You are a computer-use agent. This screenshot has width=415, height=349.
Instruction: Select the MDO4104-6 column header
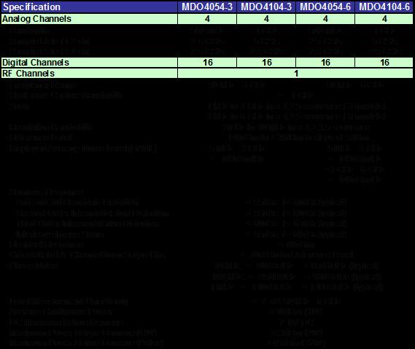(384, 7)
